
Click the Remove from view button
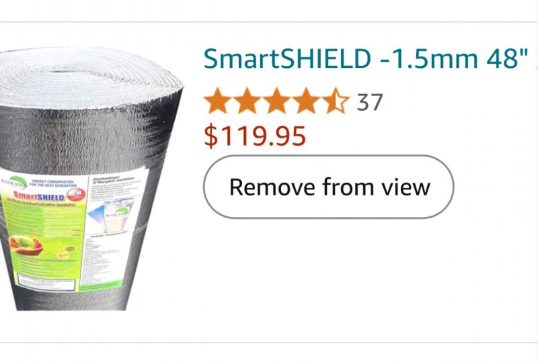[x=328, y=187]
